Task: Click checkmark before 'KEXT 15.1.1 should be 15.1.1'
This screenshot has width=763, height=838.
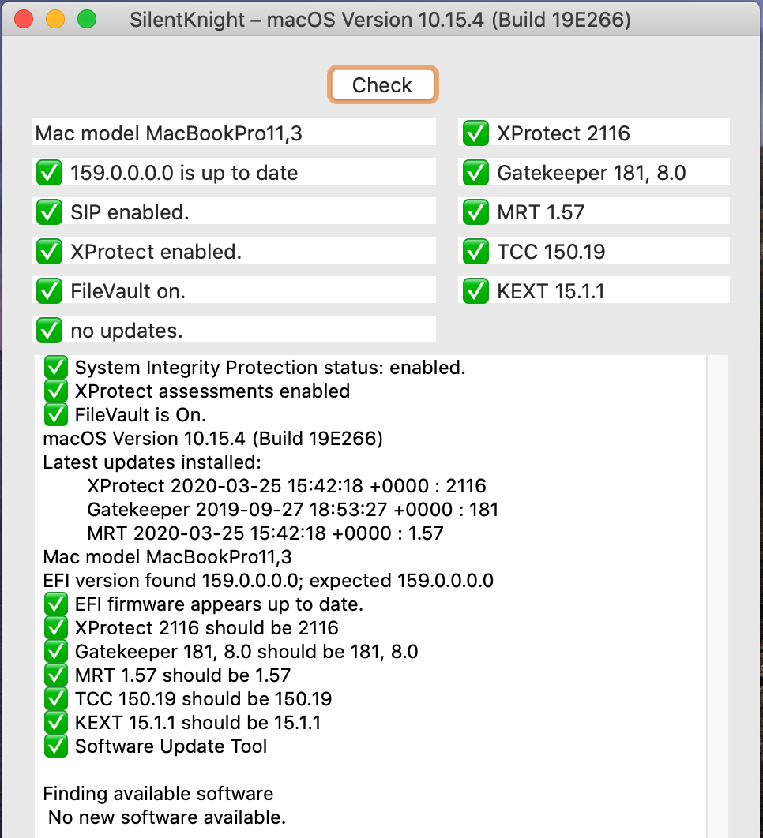Action: pos(55,723)
